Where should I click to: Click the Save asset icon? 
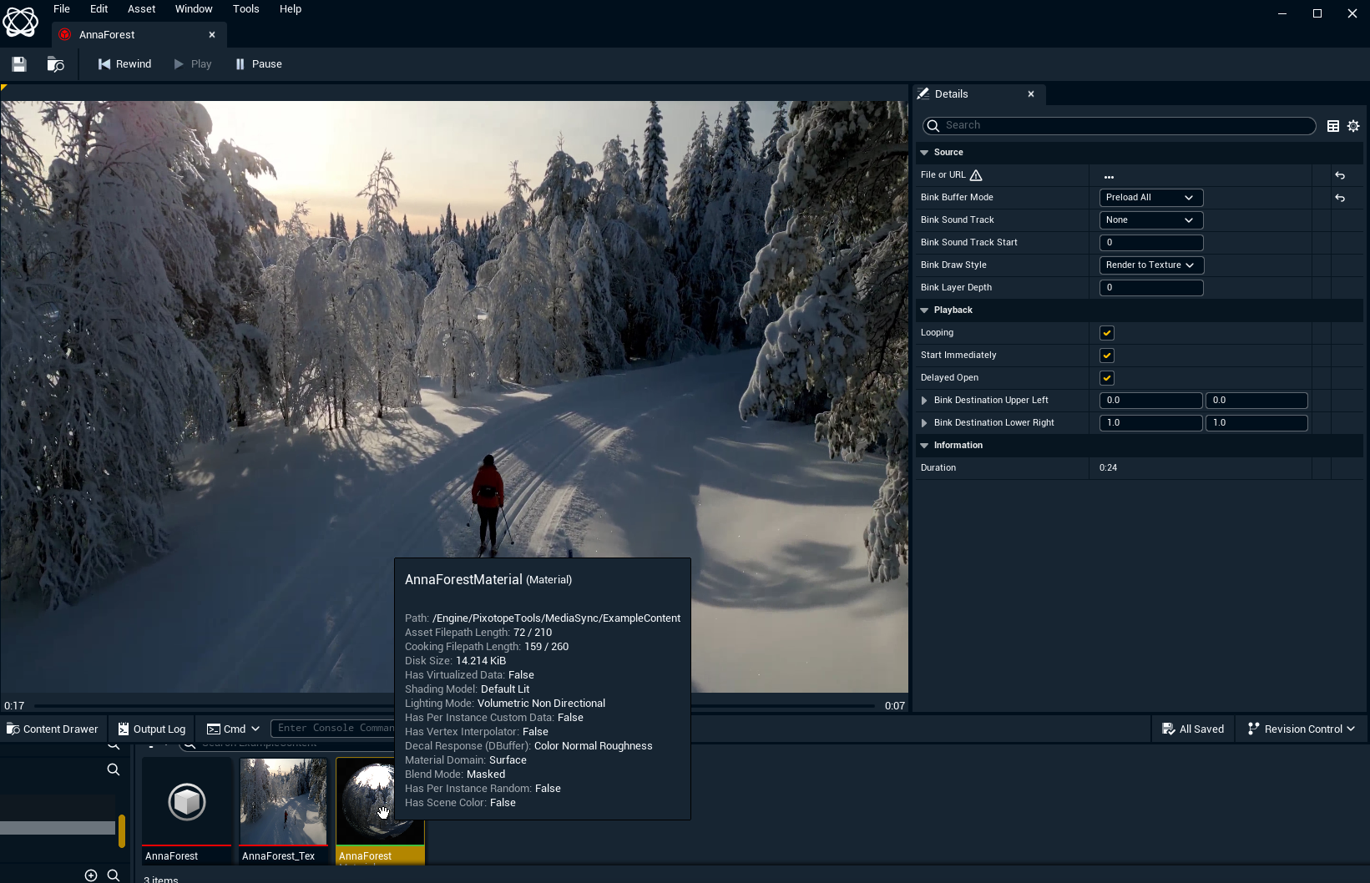click(x=18, y=63)
